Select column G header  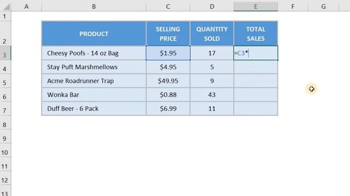pyautogui.click(x=323, y=7)
